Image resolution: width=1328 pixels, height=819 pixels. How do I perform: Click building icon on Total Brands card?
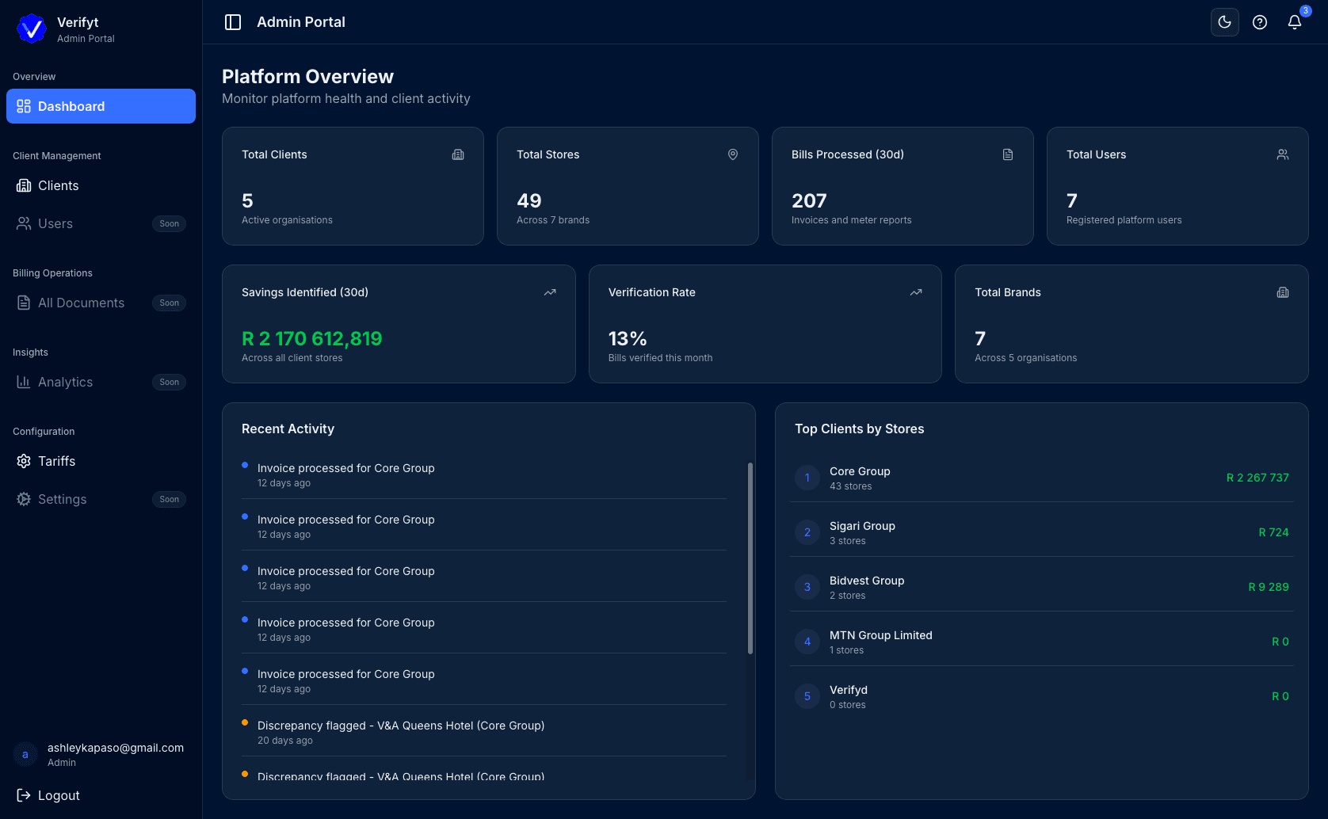tap(1283, 292)
